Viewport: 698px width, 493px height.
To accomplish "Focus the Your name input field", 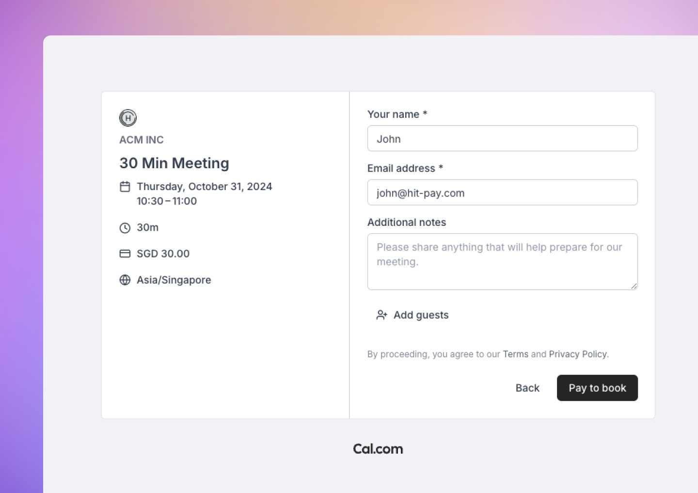I will coord(502,139).
